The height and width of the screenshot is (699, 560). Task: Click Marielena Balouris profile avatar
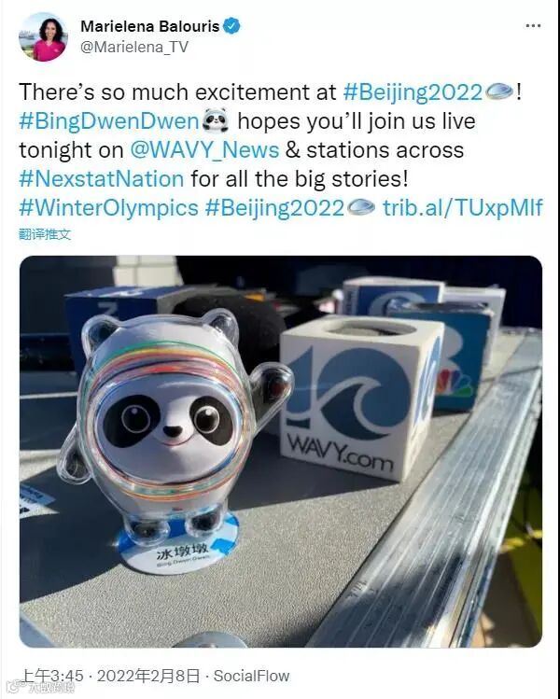pos(43,37)
